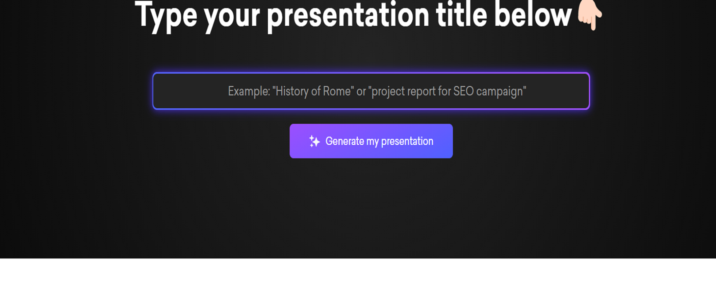716x286 pixels.
Task: Click the word "SEO" in the placeholder text
Action: 463,91
